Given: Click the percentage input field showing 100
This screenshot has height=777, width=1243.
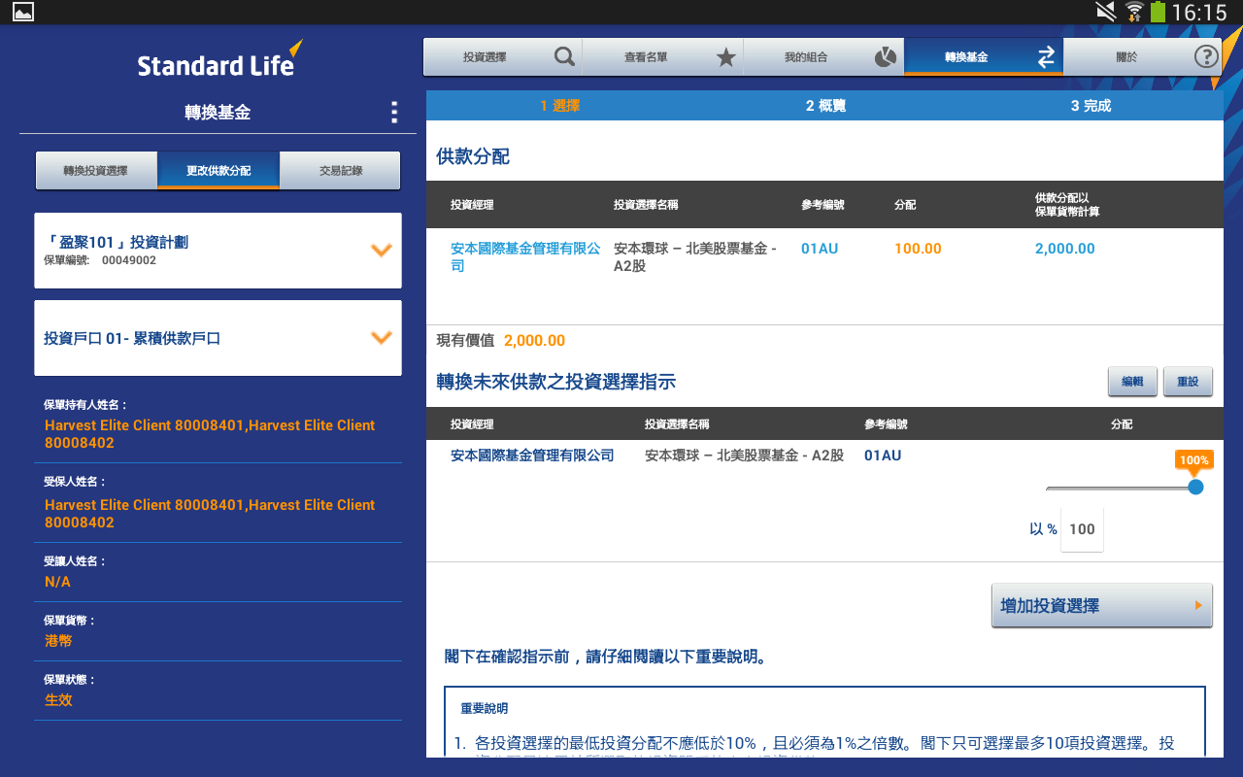Looking at the screenshot, I should (1082, 529).
